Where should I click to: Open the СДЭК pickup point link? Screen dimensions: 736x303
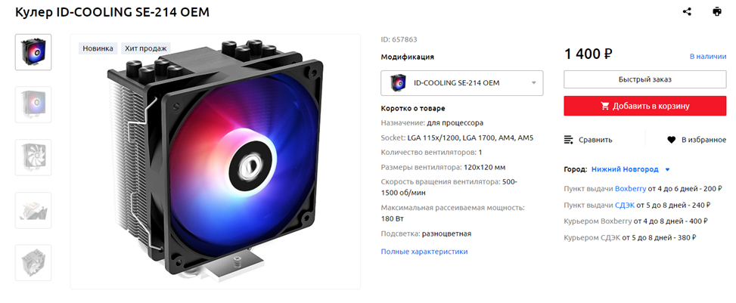tap(625, 205)
